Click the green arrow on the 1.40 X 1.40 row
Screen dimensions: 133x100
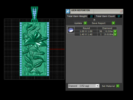click(x=115, y=34)
